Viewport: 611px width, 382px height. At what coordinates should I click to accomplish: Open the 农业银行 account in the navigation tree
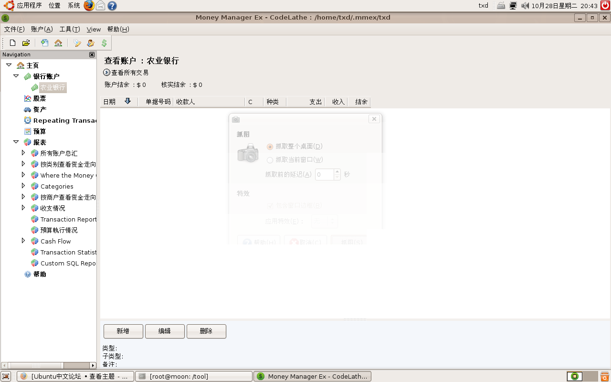(53, 88)
